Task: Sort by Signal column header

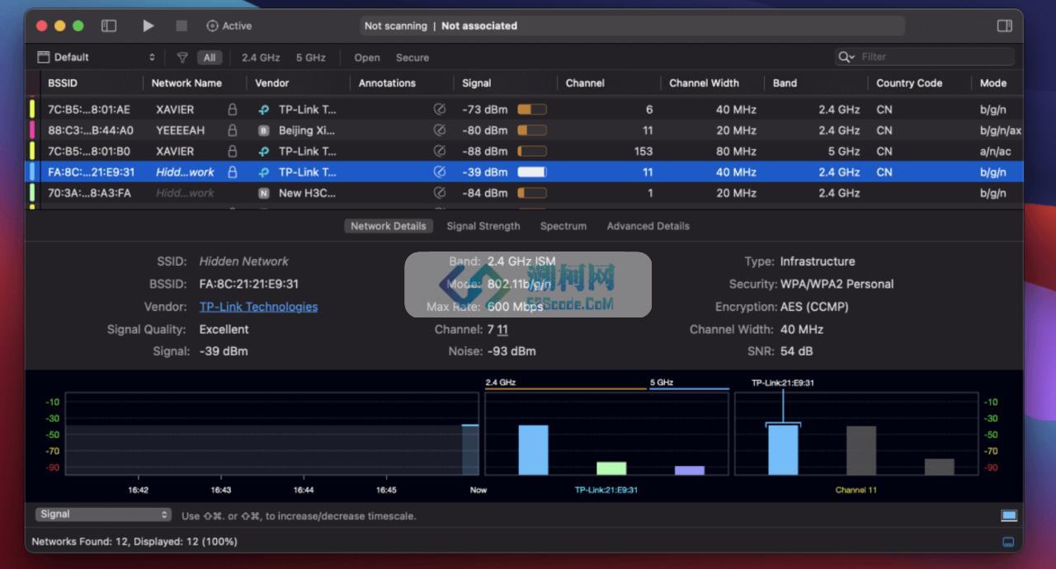Action: (476, 83)
